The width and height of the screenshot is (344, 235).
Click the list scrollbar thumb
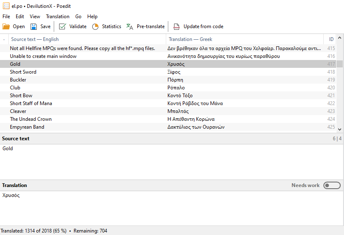(339, 64)
